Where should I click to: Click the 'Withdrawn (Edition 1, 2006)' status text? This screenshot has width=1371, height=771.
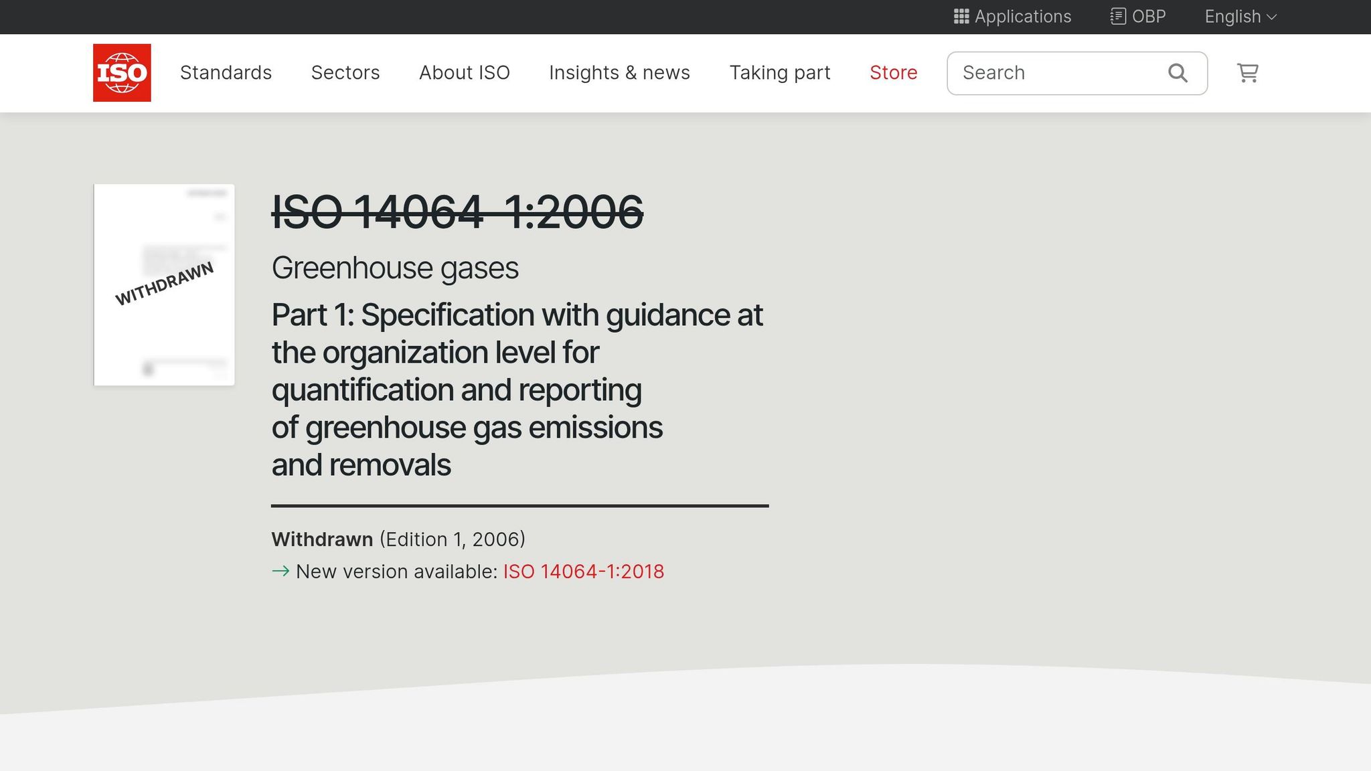click(x=398, y=539)
